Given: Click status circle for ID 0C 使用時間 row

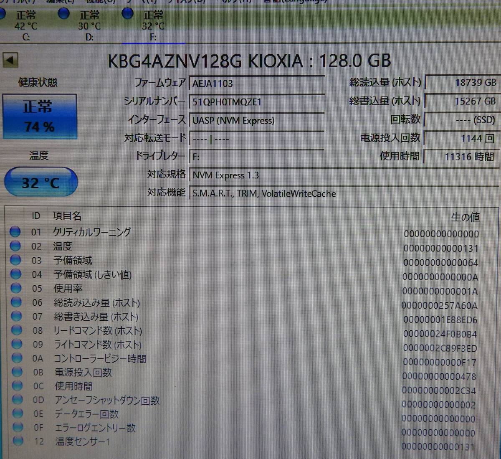Looking at the screenshot, I should tap(18, 385).
